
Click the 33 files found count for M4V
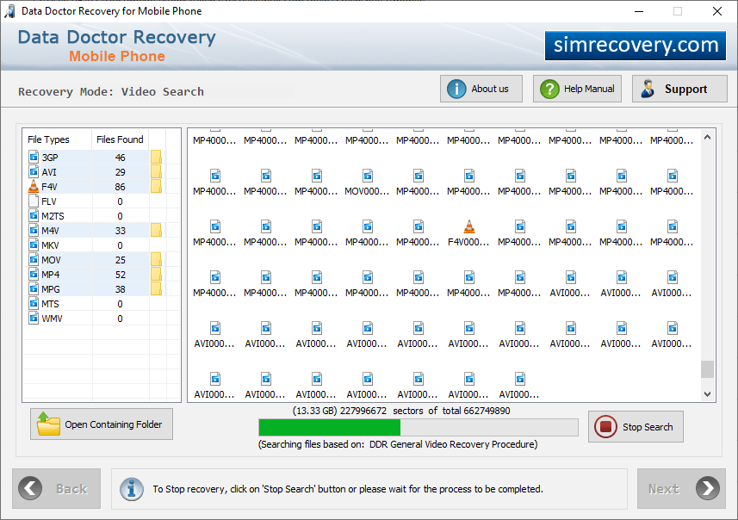tap(120, 231)
